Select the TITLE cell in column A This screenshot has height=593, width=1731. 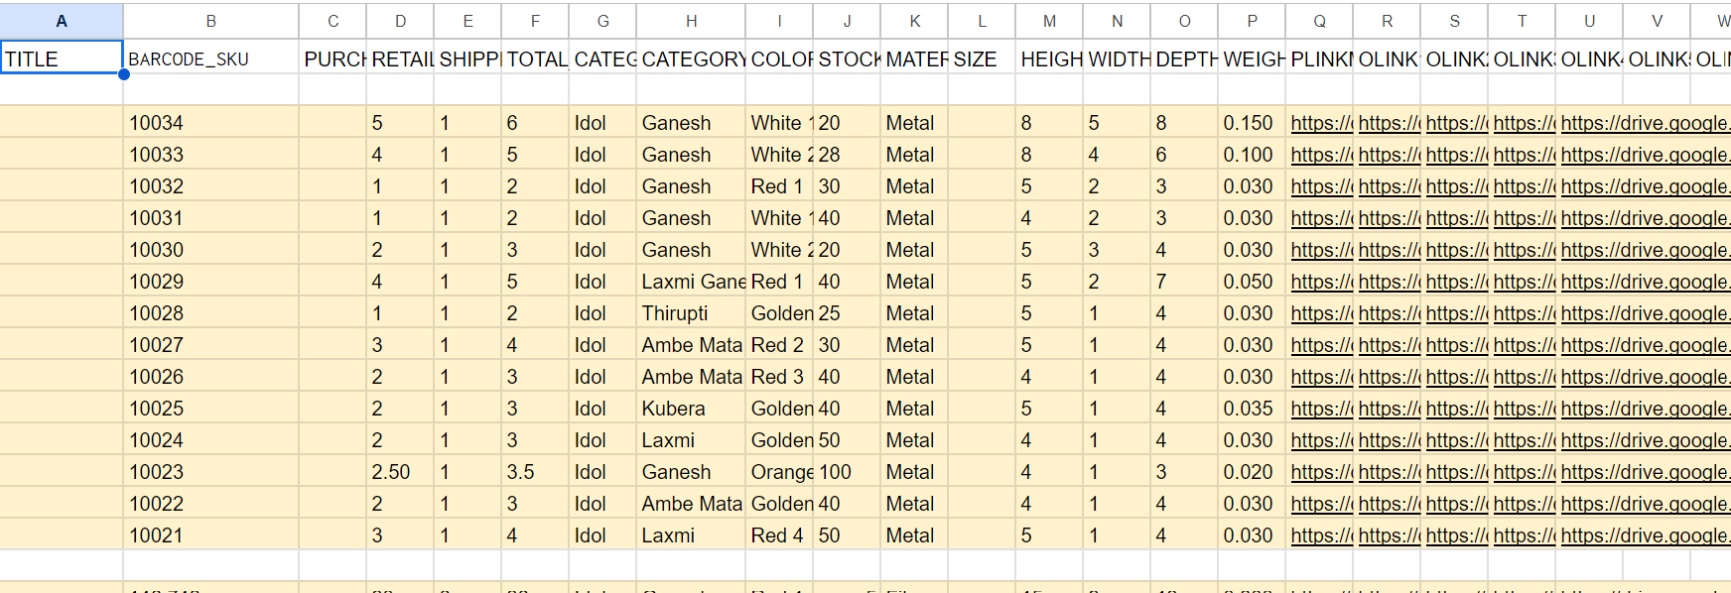[62, 59]
